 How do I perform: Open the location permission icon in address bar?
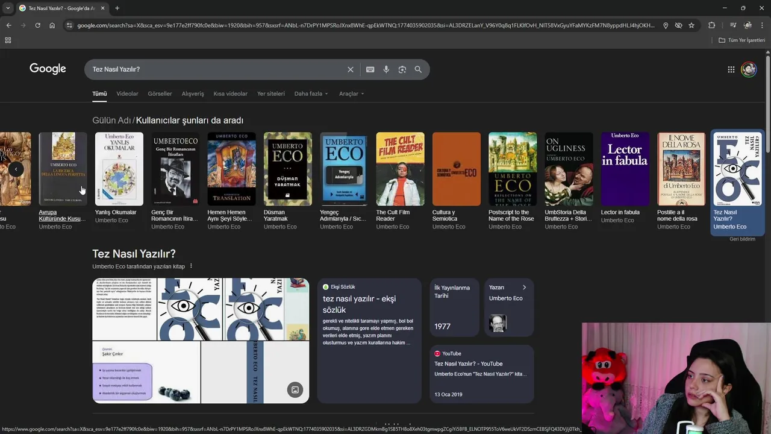[665, 25]
